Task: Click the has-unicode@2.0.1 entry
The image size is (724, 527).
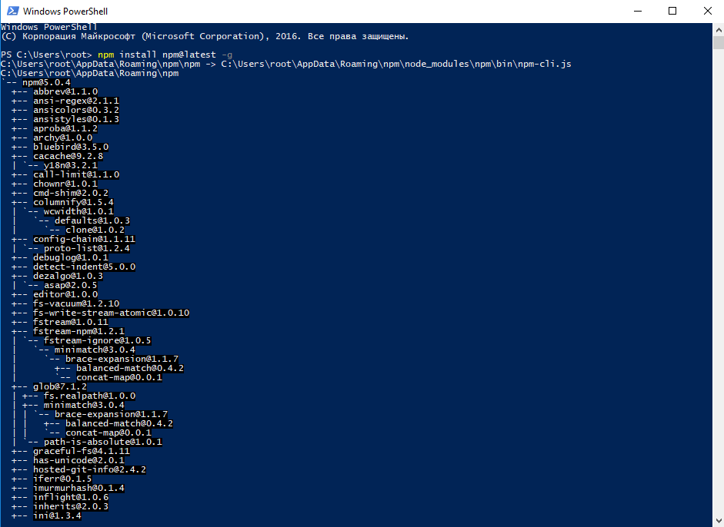Action: (78, 461)
